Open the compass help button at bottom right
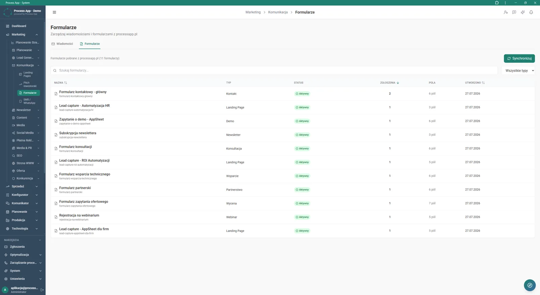This screenshot has height=295, width=540. click(x=530, y=285)
